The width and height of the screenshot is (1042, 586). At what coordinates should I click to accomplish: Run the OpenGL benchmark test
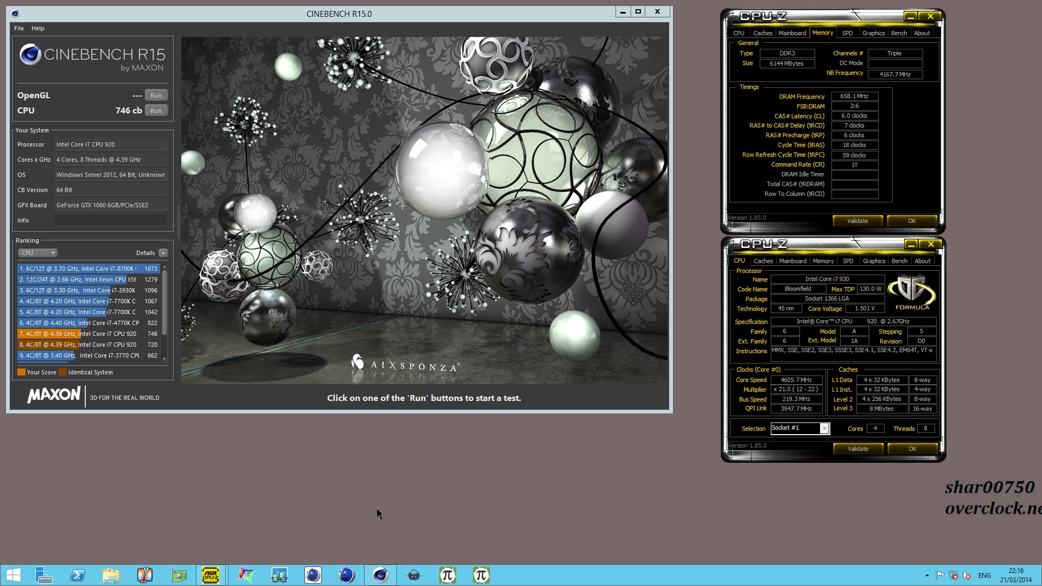point(156,95)
